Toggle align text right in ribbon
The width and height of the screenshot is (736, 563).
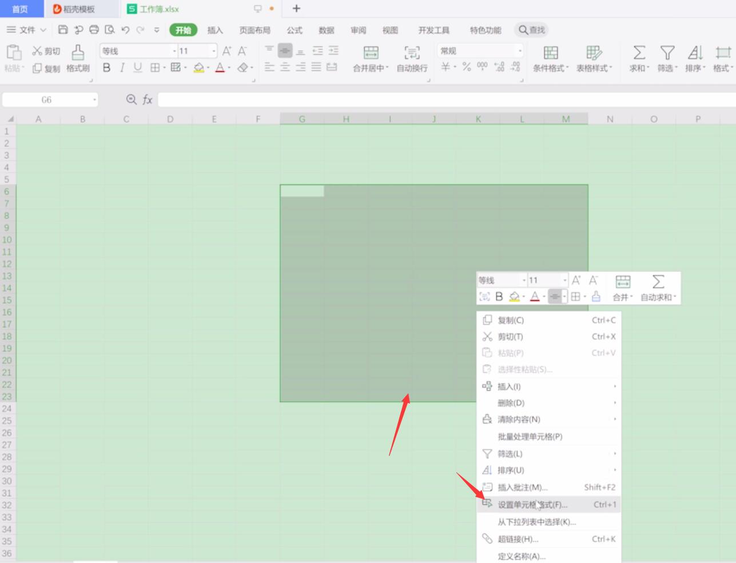301,67
